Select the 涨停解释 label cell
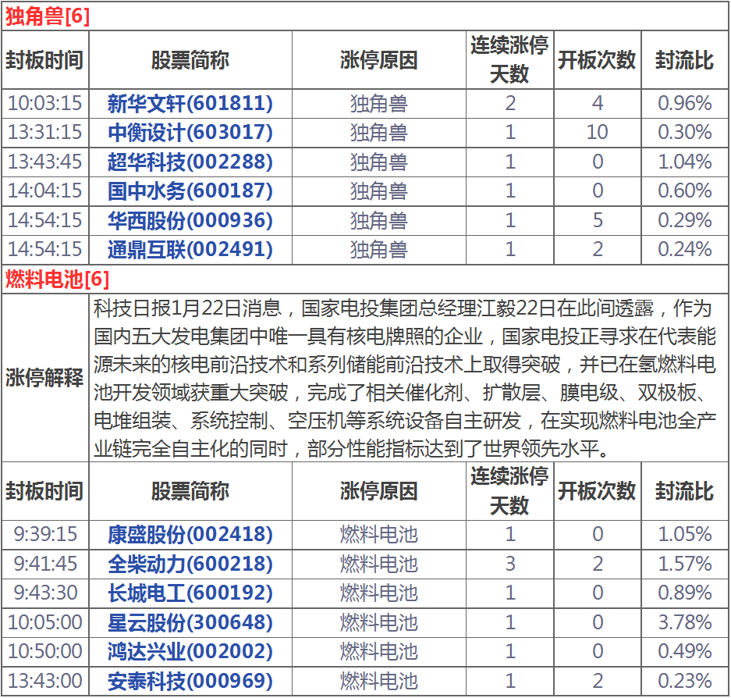The width and height of the screenshot is (731, 698). 45,379
